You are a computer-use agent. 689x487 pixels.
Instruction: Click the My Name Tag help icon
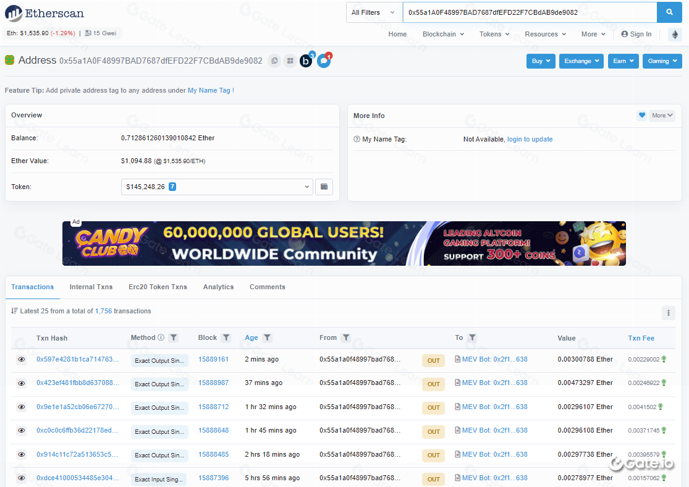click(x=357, y=139)
